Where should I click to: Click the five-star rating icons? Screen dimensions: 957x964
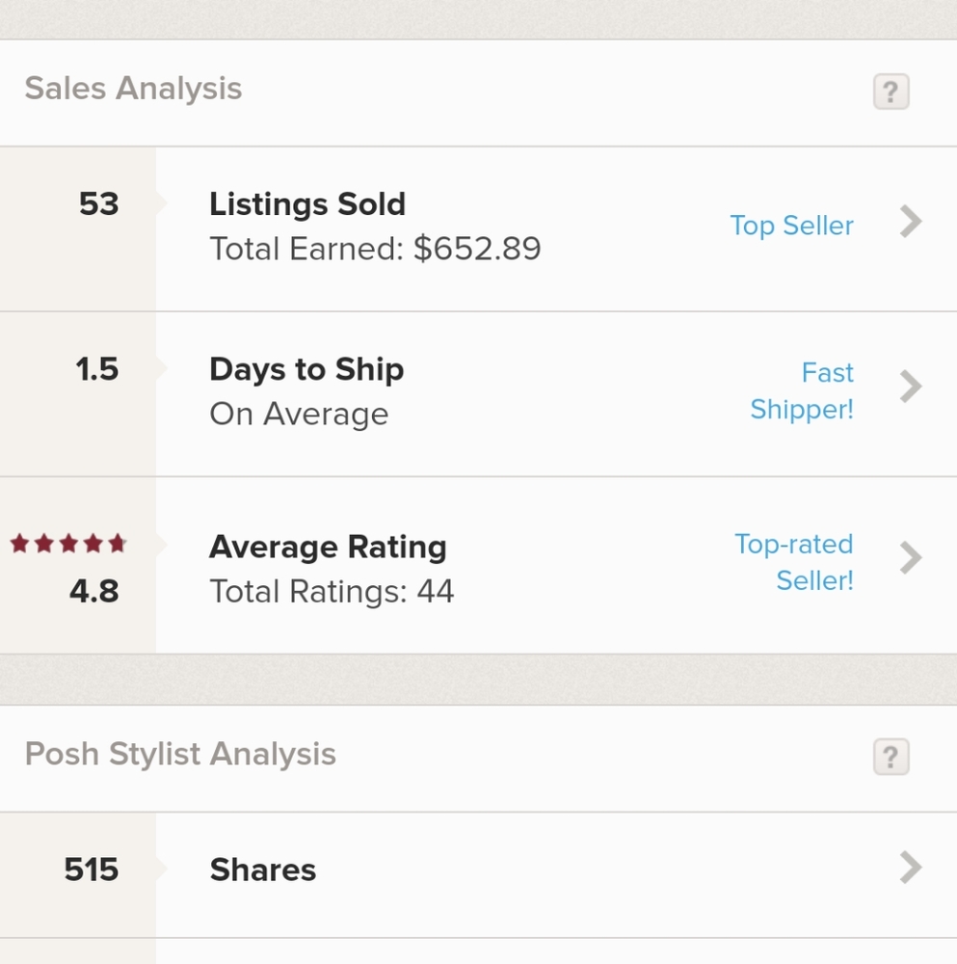click(68, 544)
